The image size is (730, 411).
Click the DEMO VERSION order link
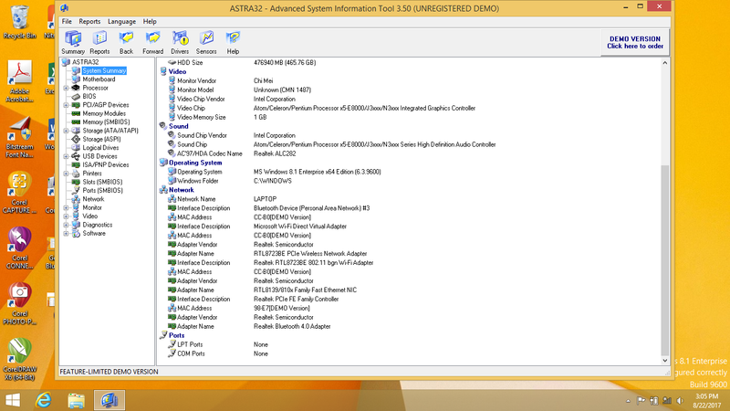click(635, 42)
